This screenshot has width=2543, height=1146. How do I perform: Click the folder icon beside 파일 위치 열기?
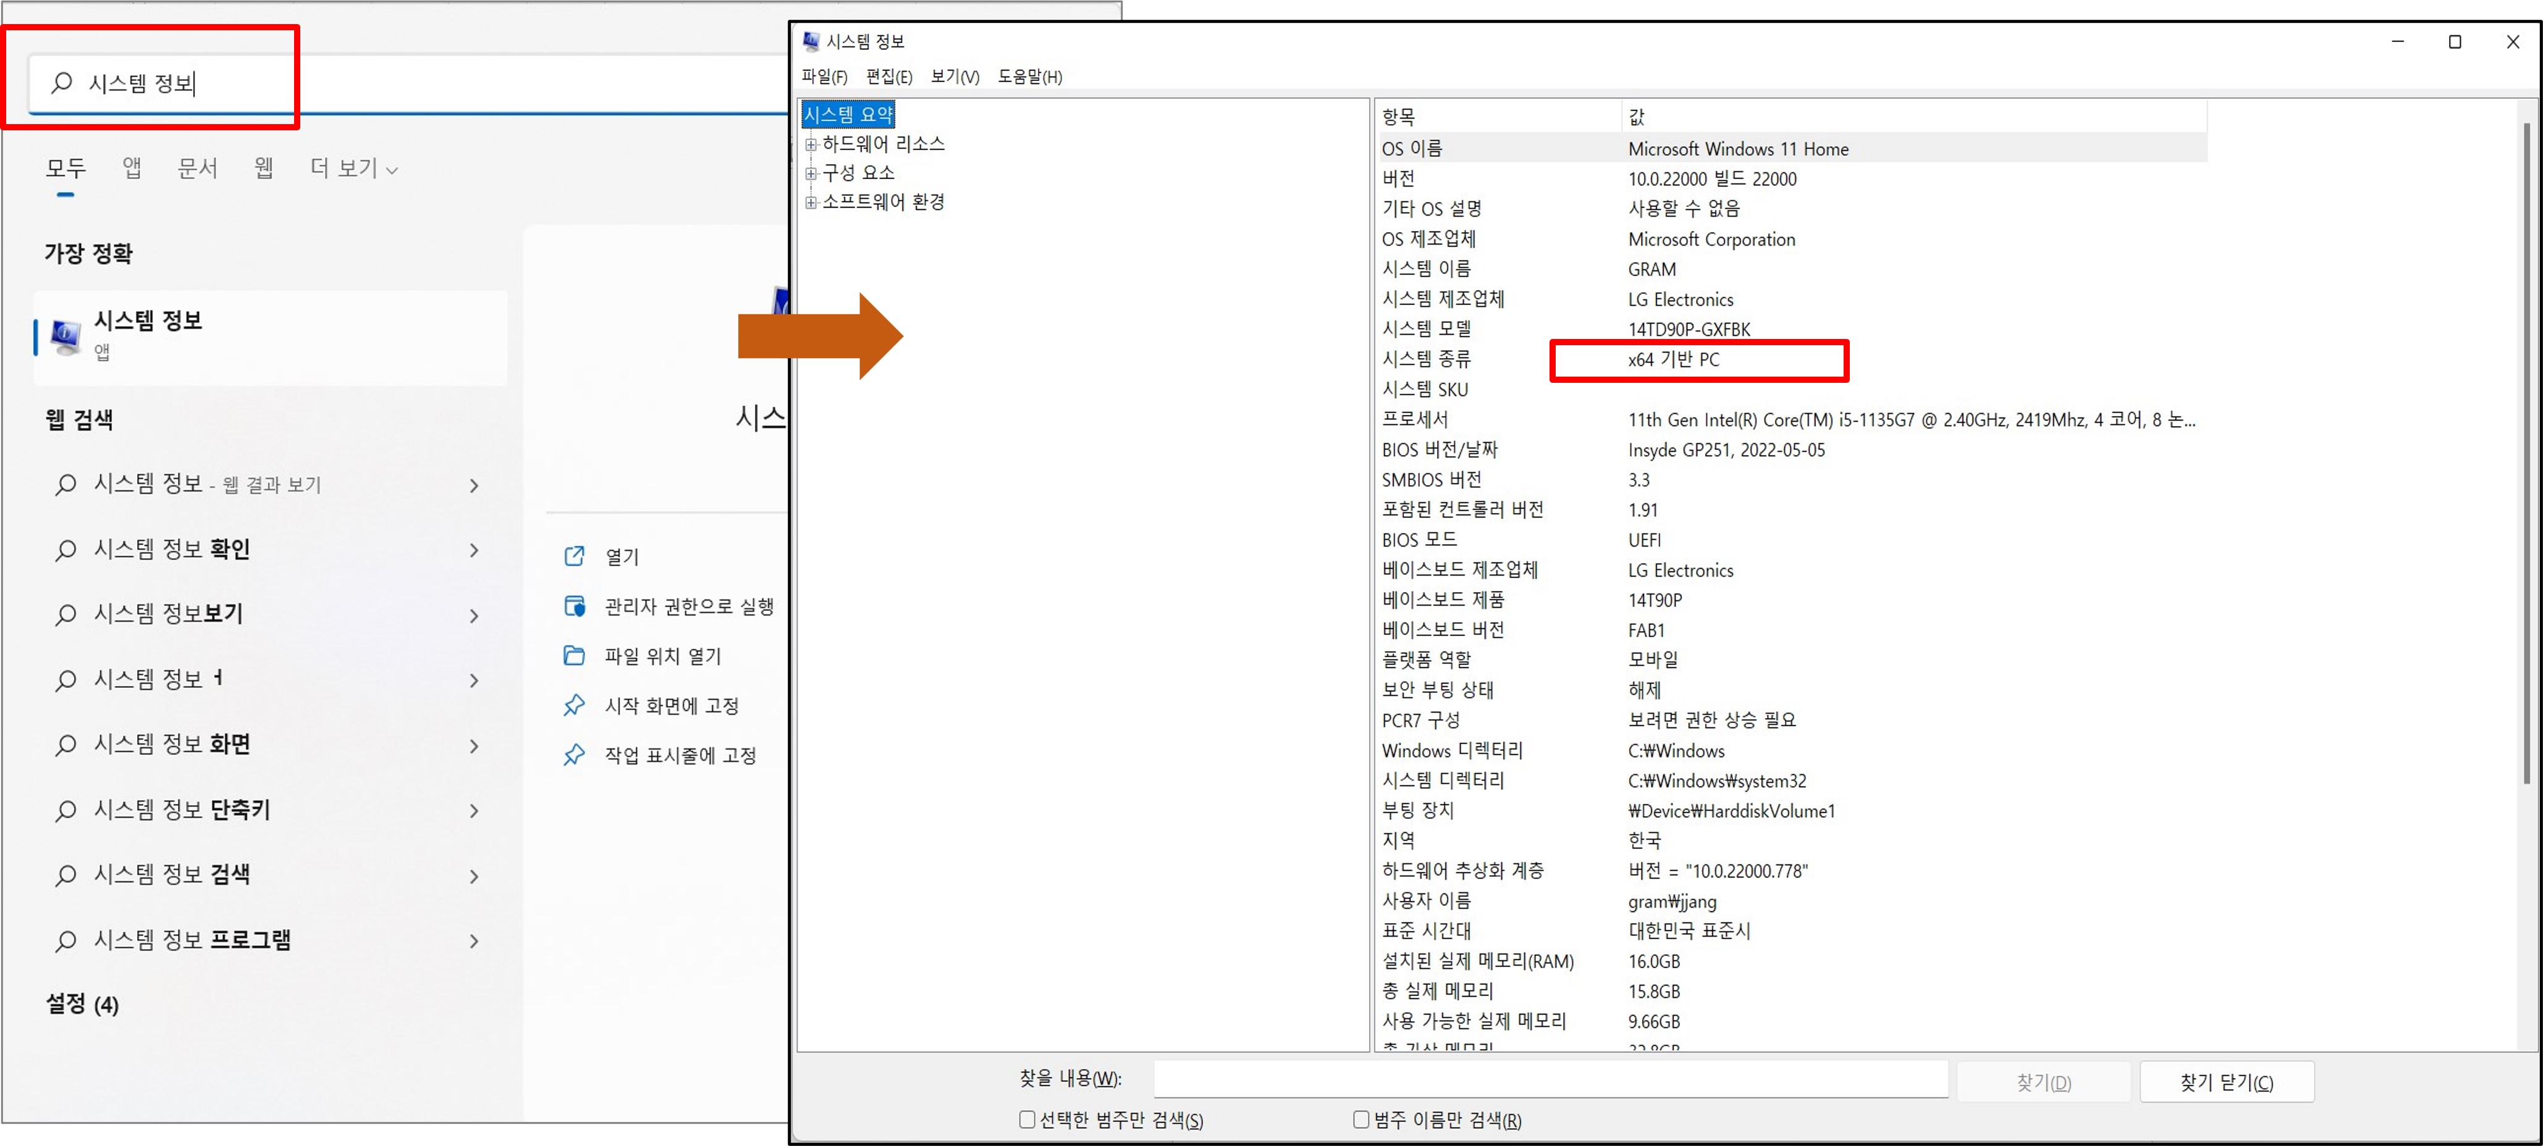point(576,655)
